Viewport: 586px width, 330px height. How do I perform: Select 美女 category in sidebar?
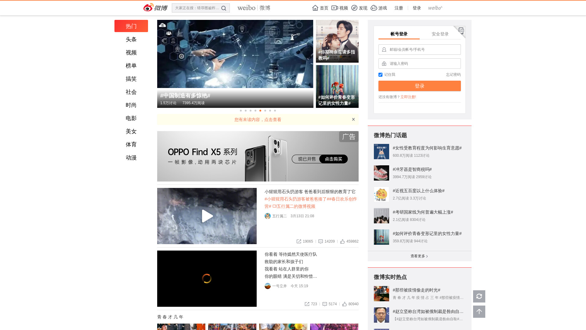pos(131,131)
